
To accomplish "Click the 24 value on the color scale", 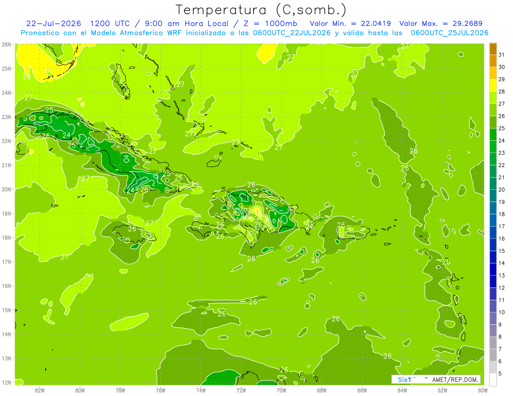I will coord(501,141).
